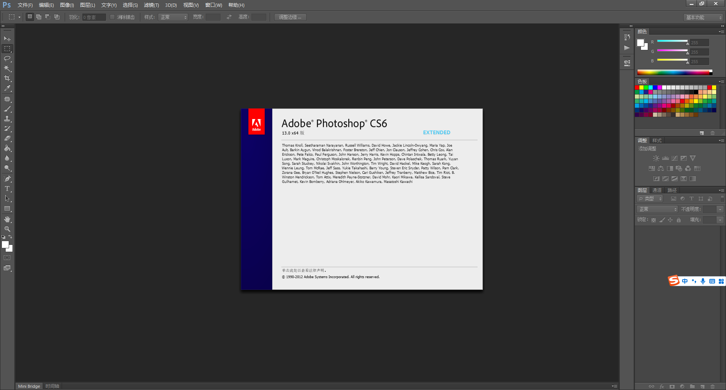
Task: Select the Brush tool
Action: pyautogui.click(x=7, y=109)
